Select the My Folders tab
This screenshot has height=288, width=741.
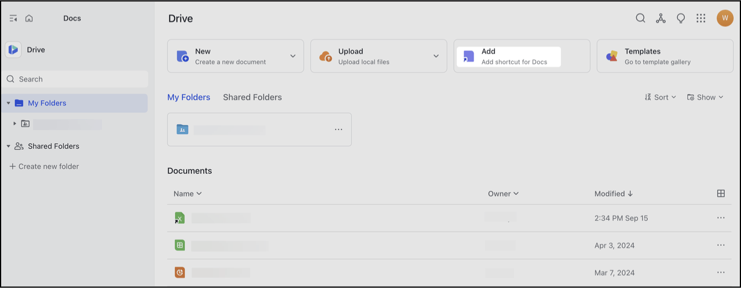click(x=189, y=97)
